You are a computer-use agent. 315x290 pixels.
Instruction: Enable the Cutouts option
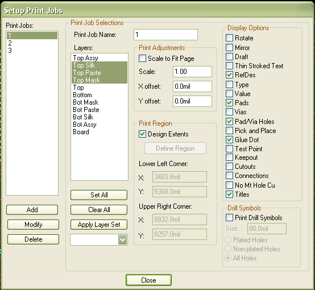coord(229,167)
